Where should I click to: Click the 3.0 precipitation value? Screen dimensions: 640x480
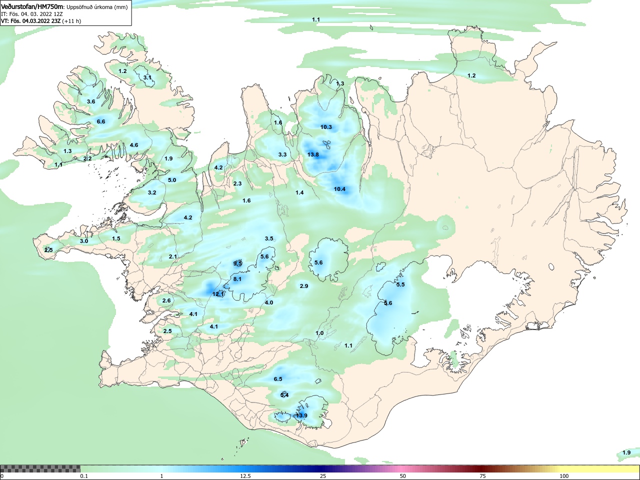pos(84,241)
